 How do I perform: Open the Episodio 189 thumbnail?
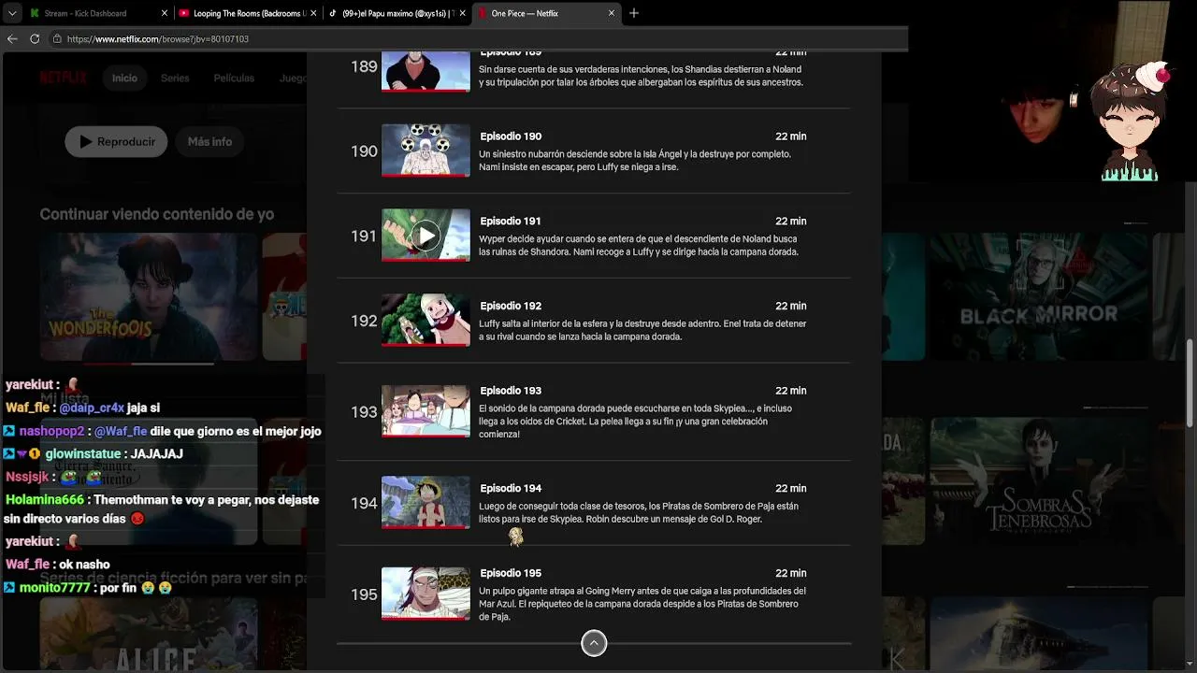[425, 71]
